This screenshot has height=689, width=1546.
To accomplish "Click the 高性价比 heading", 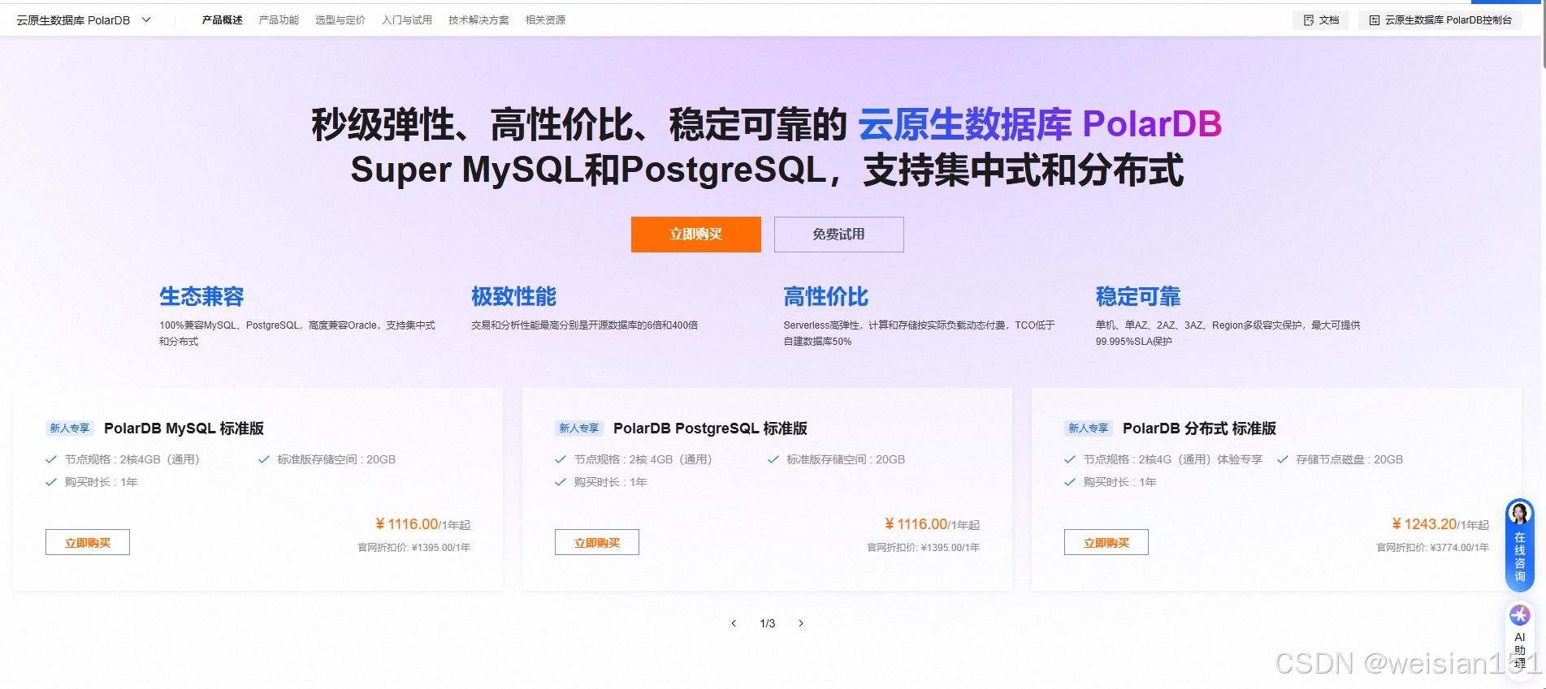I will point(826,297).
